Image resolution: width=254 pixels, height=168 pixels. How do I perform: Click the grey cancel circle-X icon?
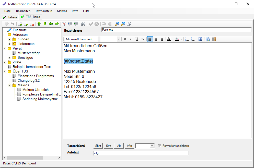pyautogui.click(x=97, y=24)
